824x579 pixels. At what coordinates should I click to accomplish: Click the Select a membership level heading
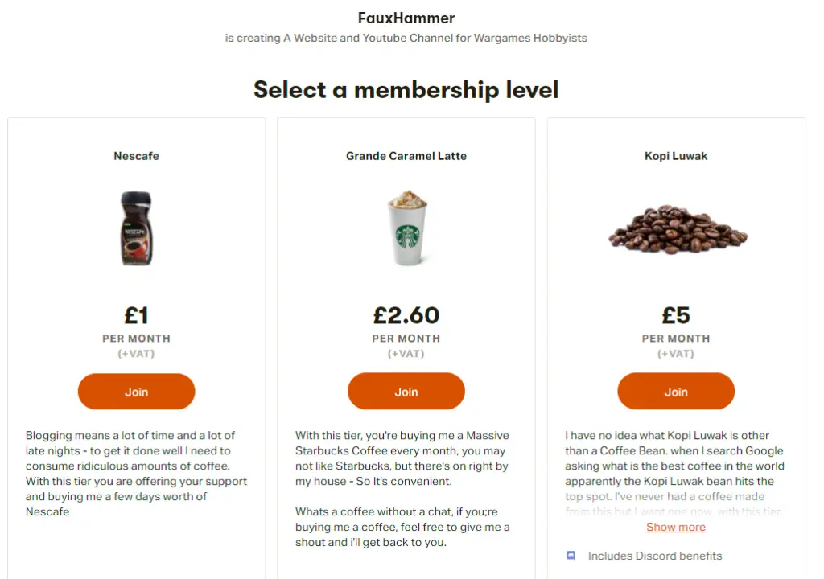pos(406,90)
